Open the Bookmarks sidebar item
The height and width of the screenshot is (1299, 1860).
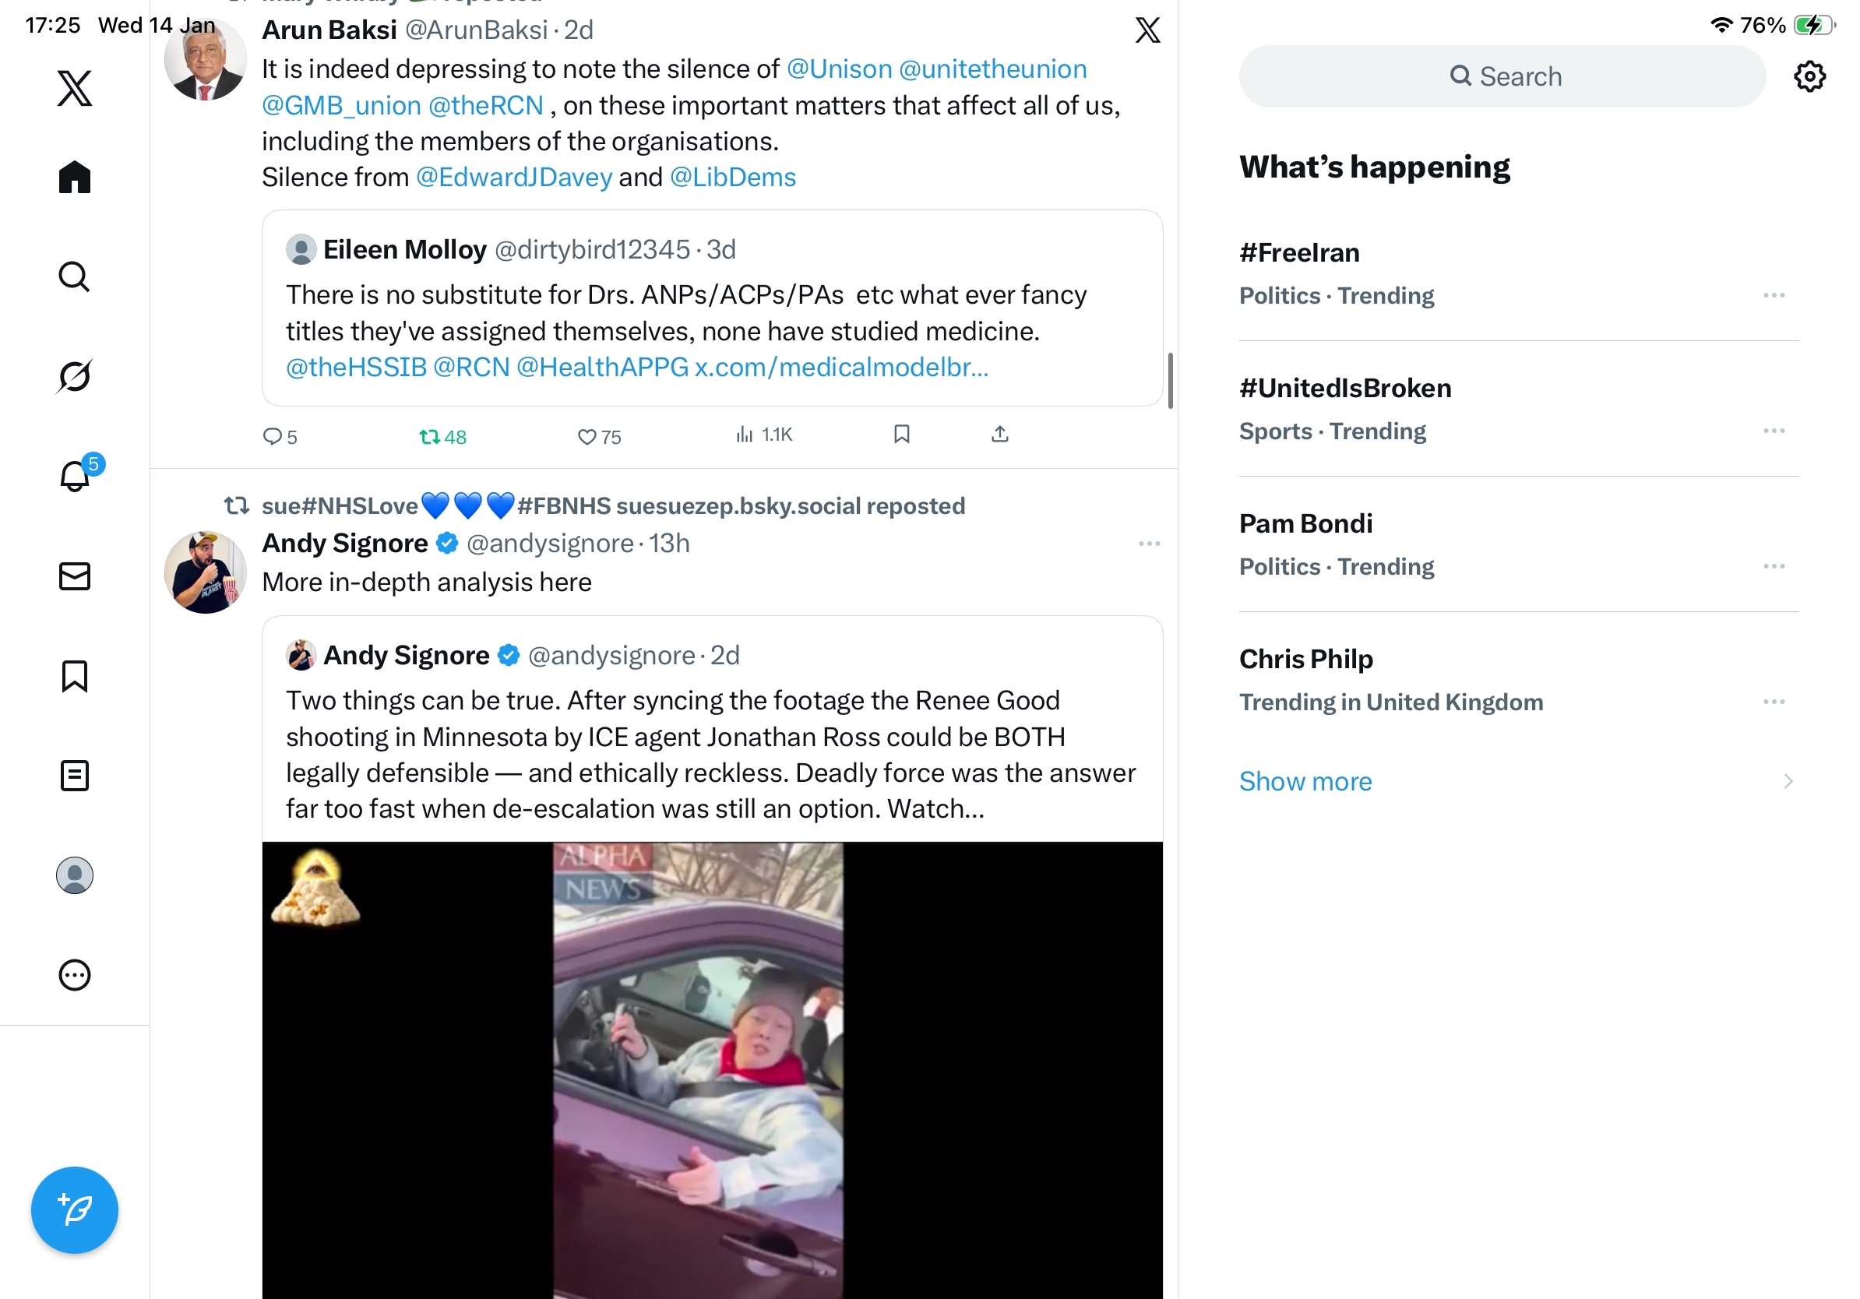75,675
